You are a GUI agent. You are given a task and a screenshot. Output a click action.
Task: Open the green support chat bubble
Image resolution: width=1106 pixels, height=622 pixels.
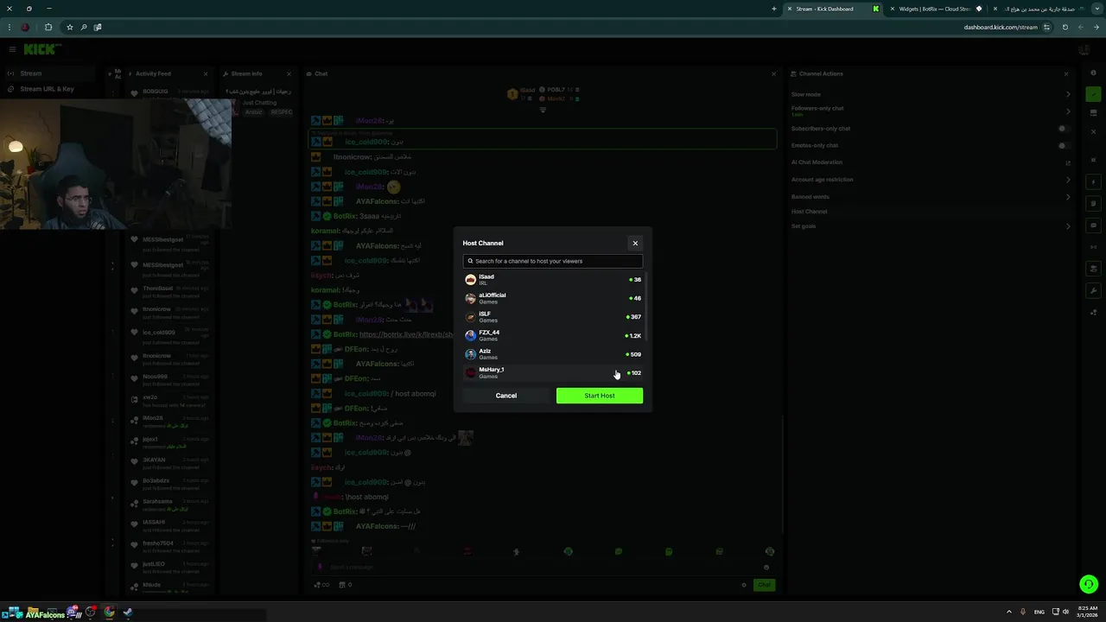(1089, 585)
